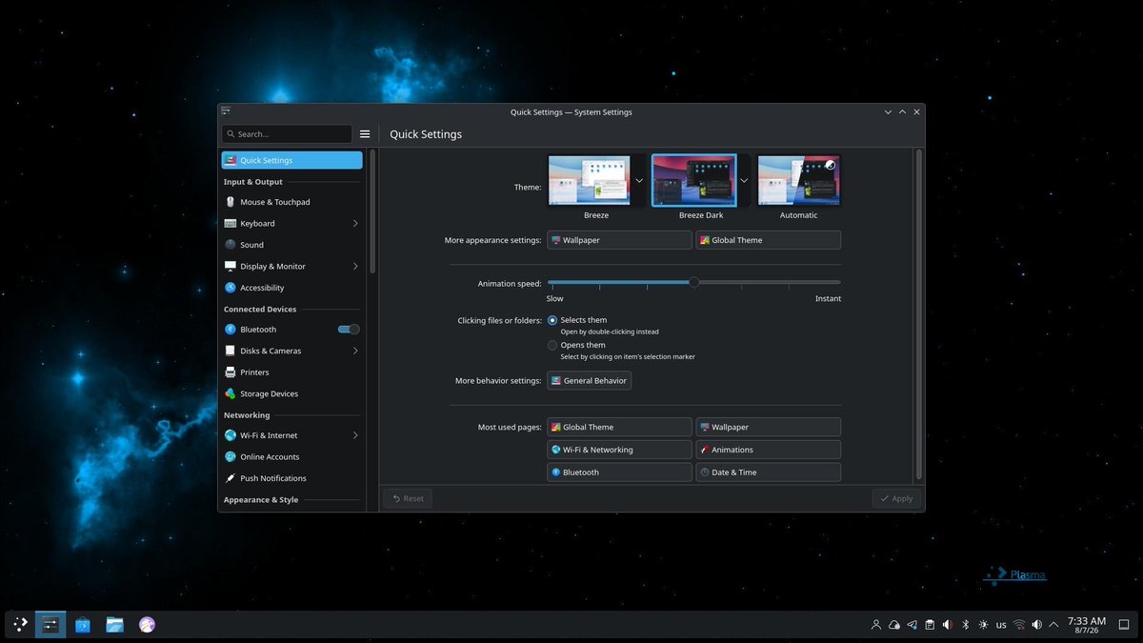
Task: Open Wallpaper under More appearance settings
Action: click(x=619, y=240)
